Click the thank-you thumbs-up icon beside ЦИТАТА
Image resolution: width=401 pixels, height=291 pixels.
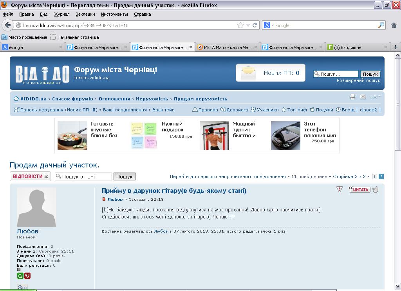point(375,189)
